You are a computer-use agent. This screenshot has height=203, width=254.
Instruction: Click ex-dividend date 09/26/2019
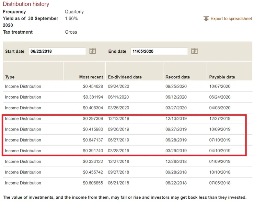point(118,129)
